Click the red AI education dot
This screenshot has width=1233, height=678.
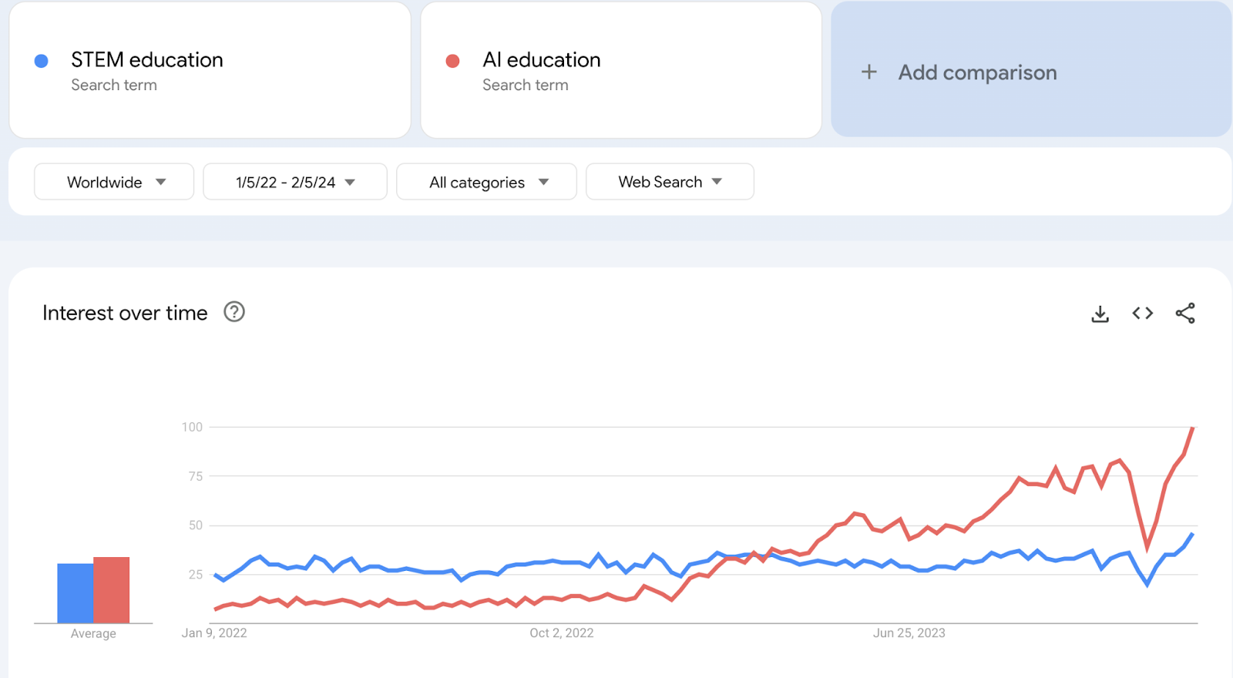click(x=453, y=61)
